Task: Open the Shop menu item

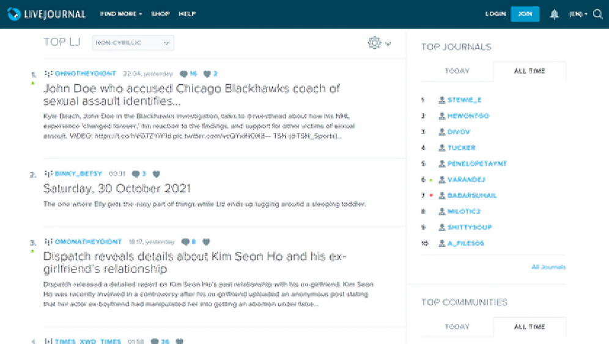Action: pos(160,14)
